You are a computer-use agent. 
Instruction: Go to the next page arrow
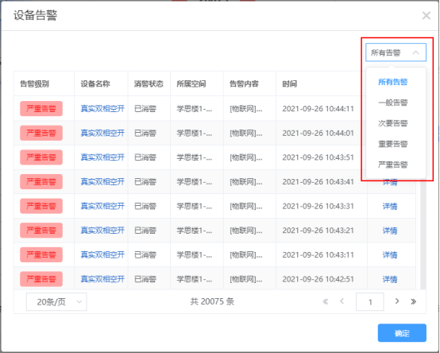[x=397, y=301]
